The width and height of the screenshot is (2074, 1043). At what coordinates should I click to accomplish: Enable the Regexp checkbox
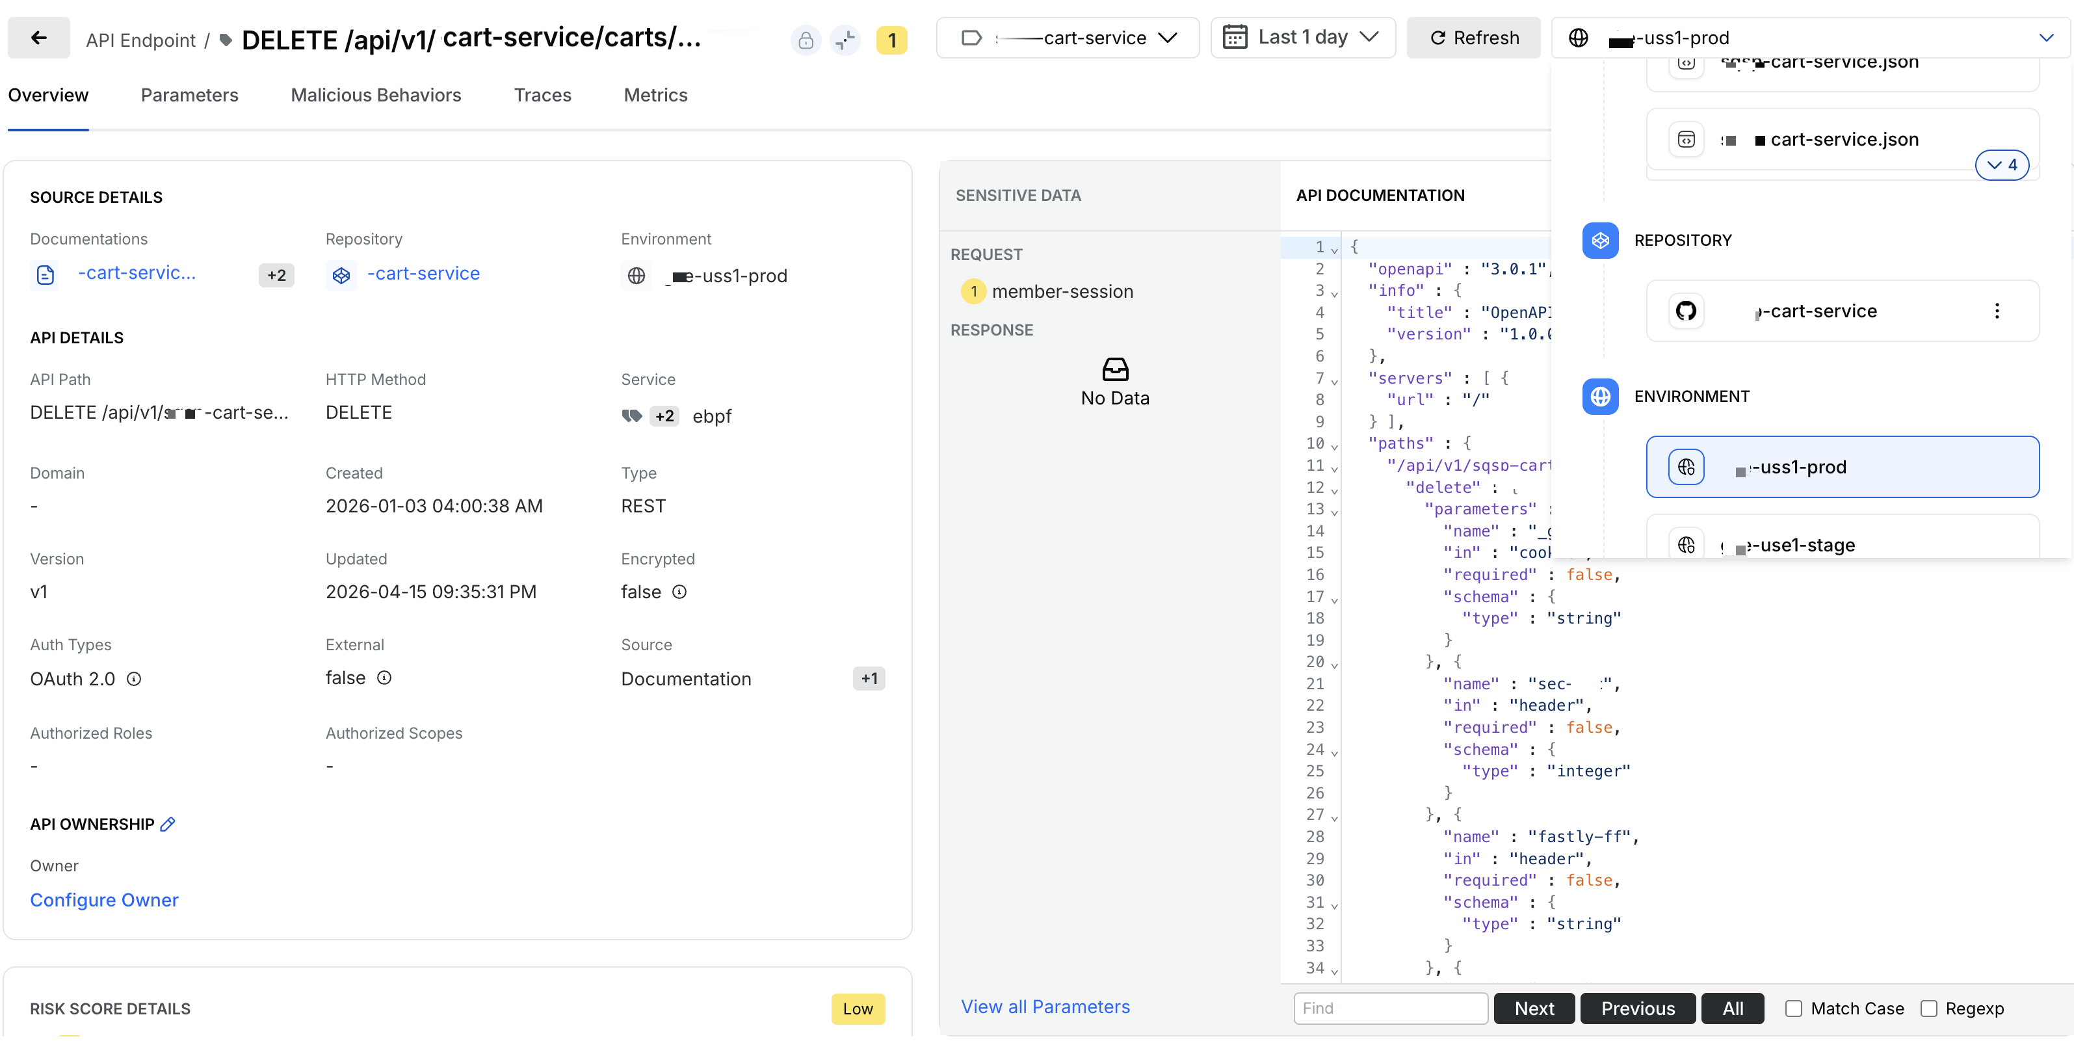[1928, 1009]
